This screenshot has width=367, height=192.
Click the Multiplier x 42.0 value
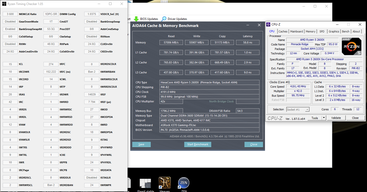coord(298,91)
